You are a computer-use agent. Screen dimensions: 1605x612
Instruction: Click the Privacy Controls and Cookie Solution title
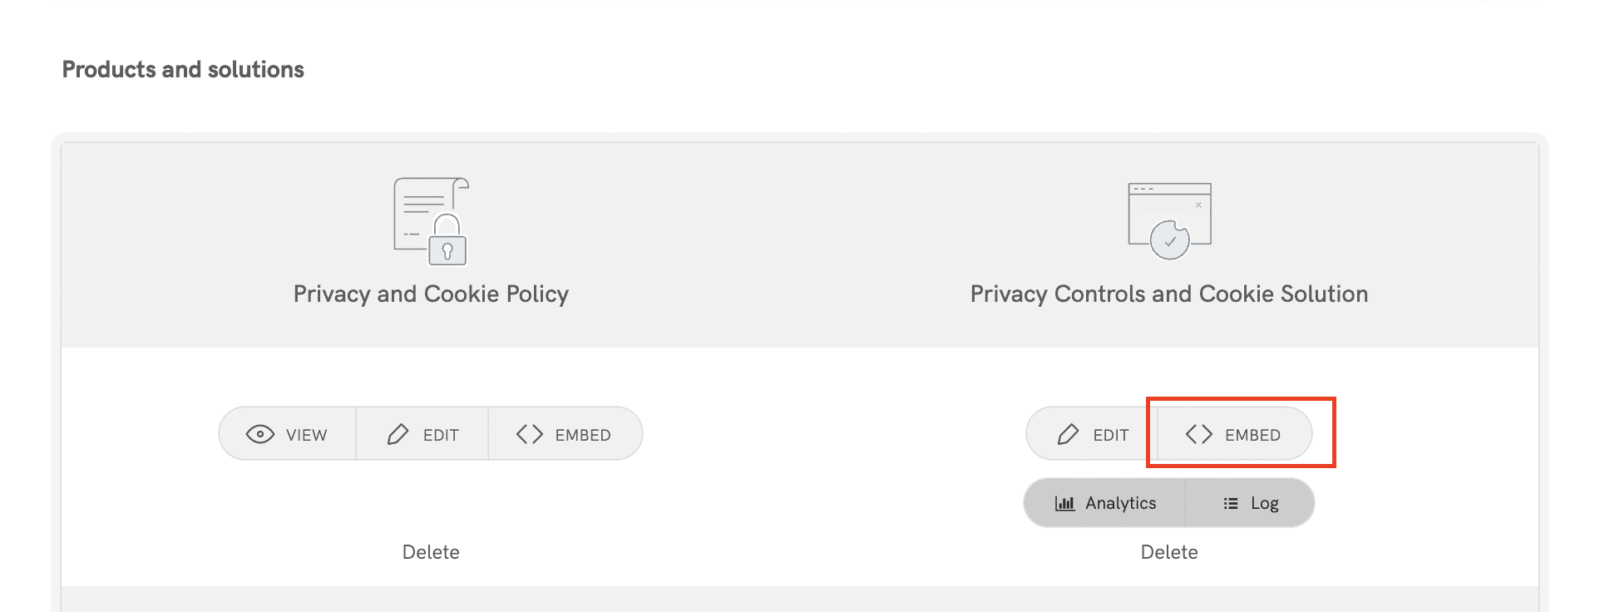point(1168,294)
